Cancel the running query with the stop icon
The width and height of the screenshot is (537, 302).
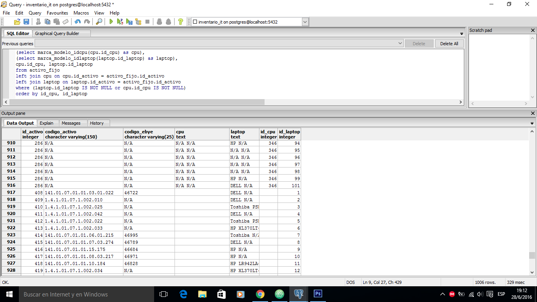pyautogui.click(x=147, y=22)
